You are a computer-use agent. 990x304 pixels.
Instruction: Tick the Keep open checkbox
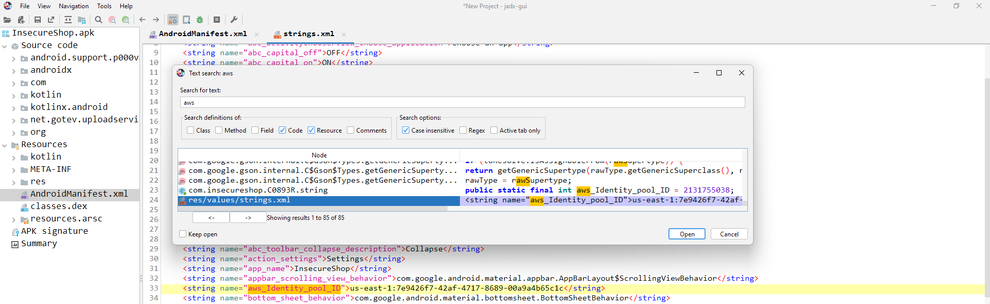point(183,234)
